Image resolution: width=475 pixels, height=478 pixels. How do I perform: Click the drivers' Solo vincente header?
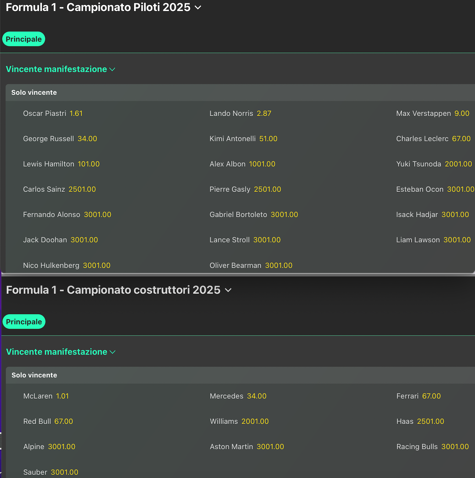34,92
